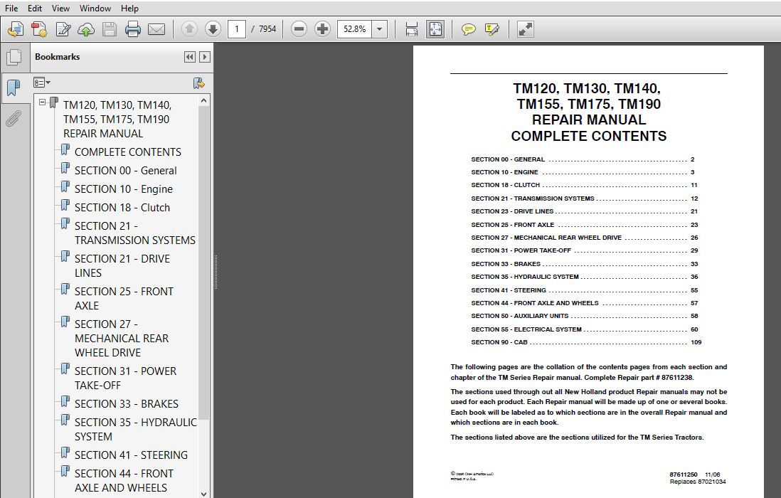Zoom in with the plus button
Viewport: 781px width, 498px height.
(x=322, y=29)
